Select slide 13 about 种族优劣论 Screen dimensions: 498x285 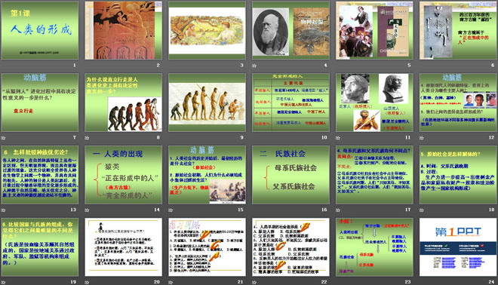[40, 175]
